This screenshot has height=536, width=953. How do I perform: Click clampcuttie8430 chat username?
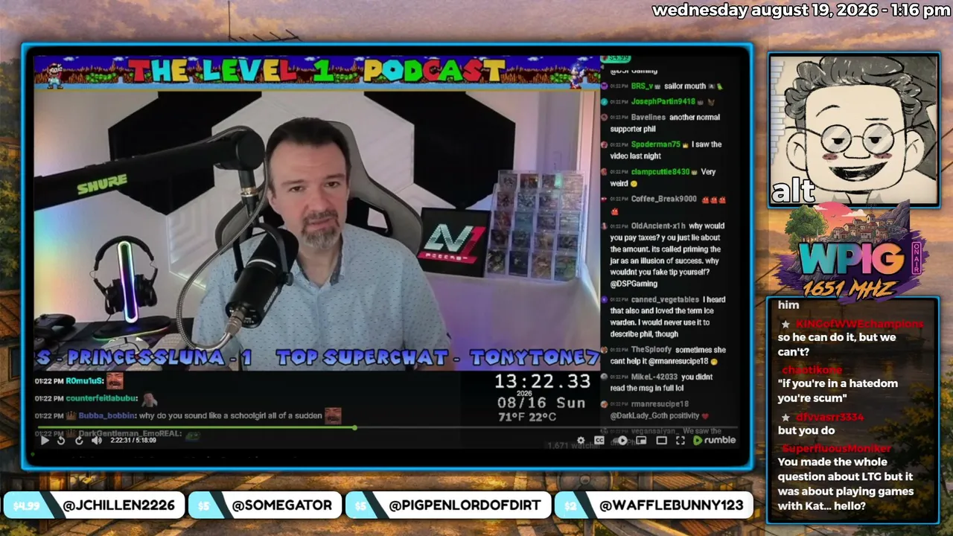click(x=660, y=172)
